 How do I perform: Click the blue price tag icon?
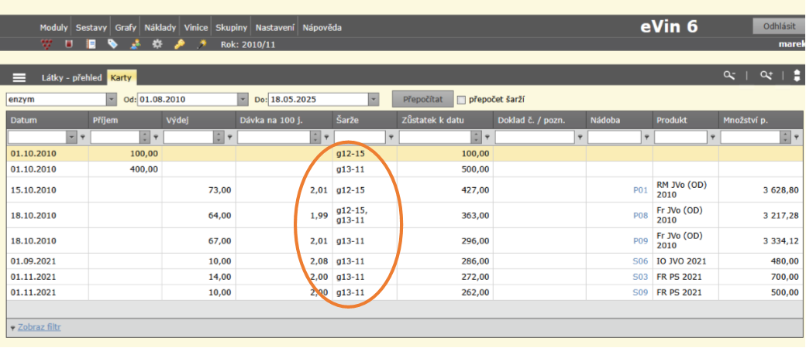coord(113,44)
